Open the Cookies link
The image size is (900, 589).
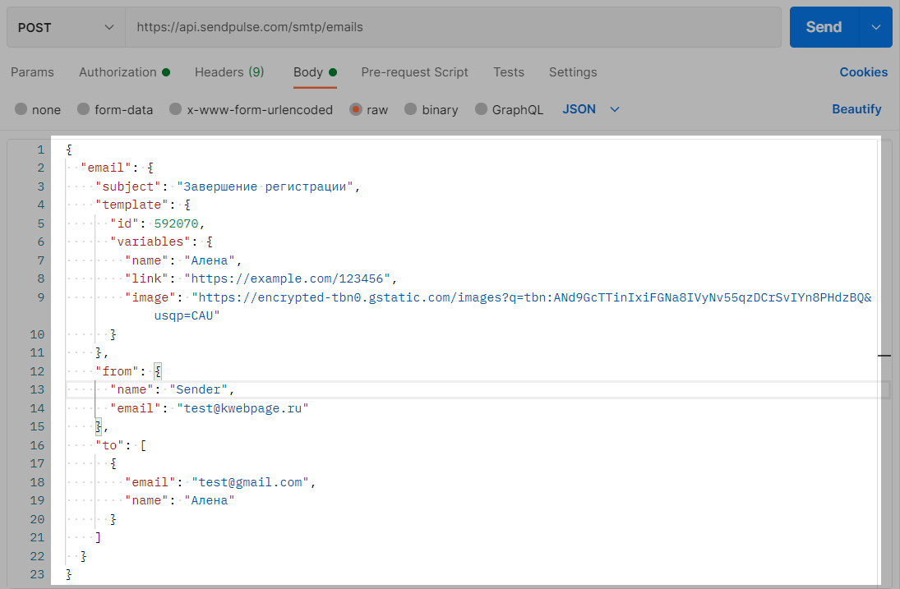(863, 72)
